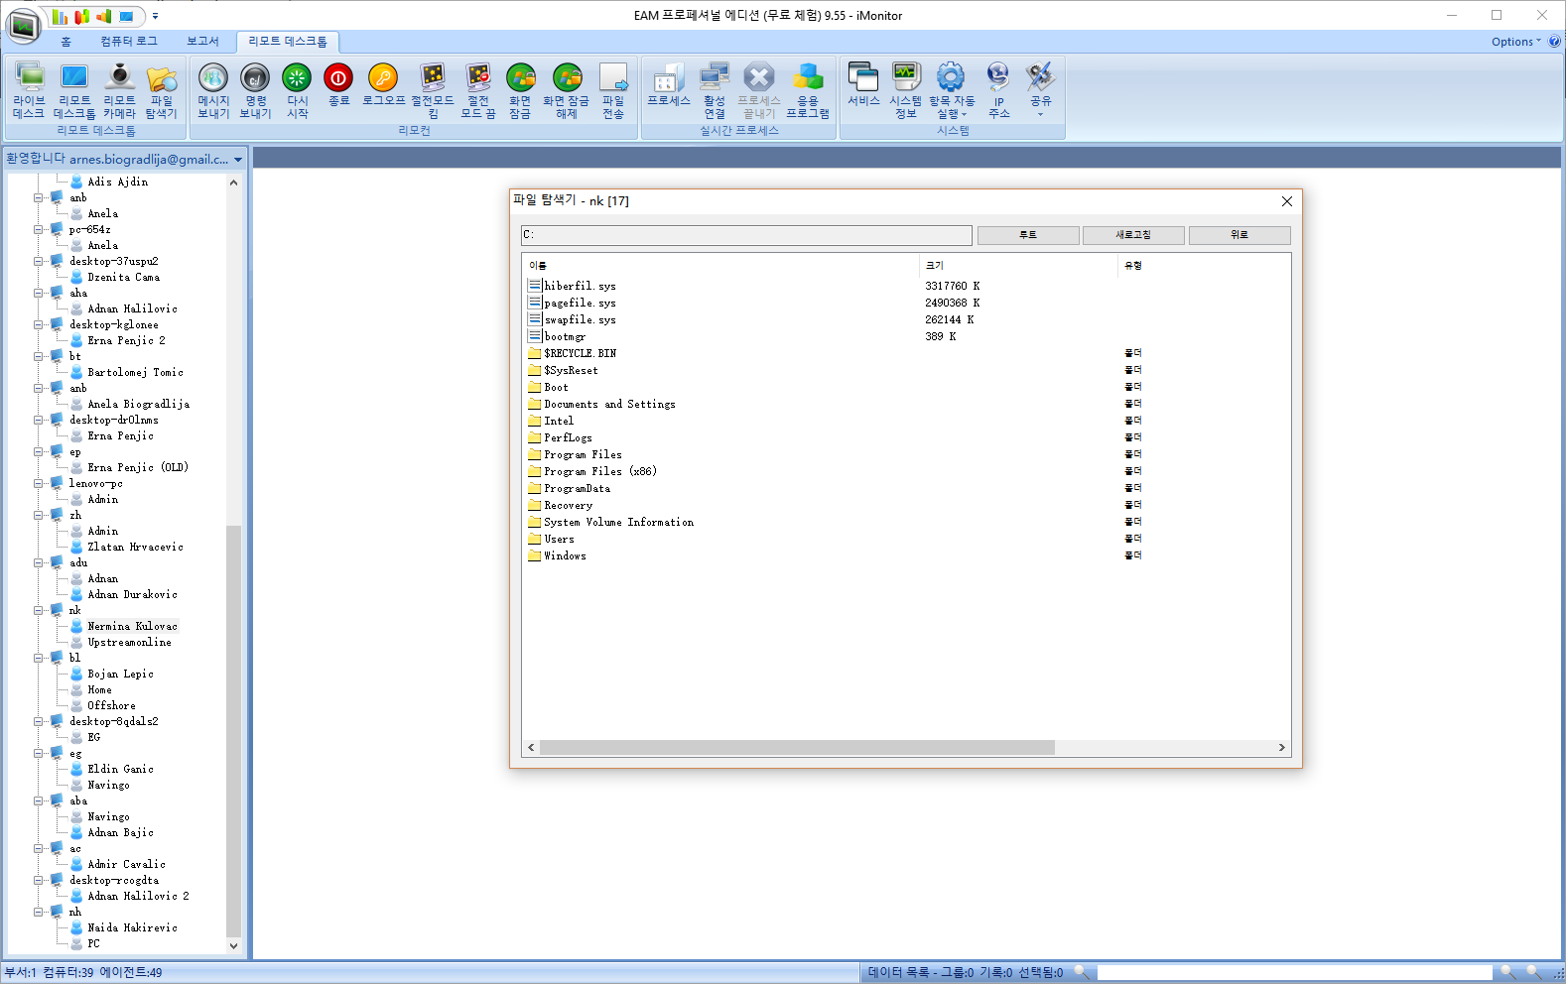Open Active Connections (활성 연결)
The height and width of the screenshot is (984, 1566).
click(715, 90)
